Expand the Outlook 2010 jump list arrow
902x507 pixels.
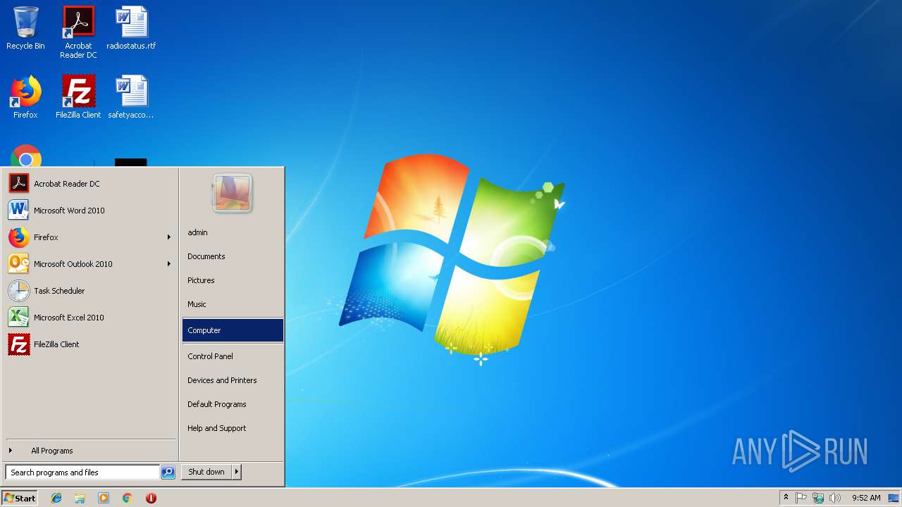coord(169,264)
